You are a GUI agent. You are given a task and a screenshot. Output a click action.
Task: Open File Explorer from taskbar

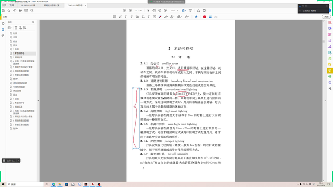60,184
